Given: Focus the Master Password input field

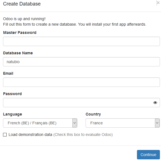Looking at the screenshot, I should point(81,41).
